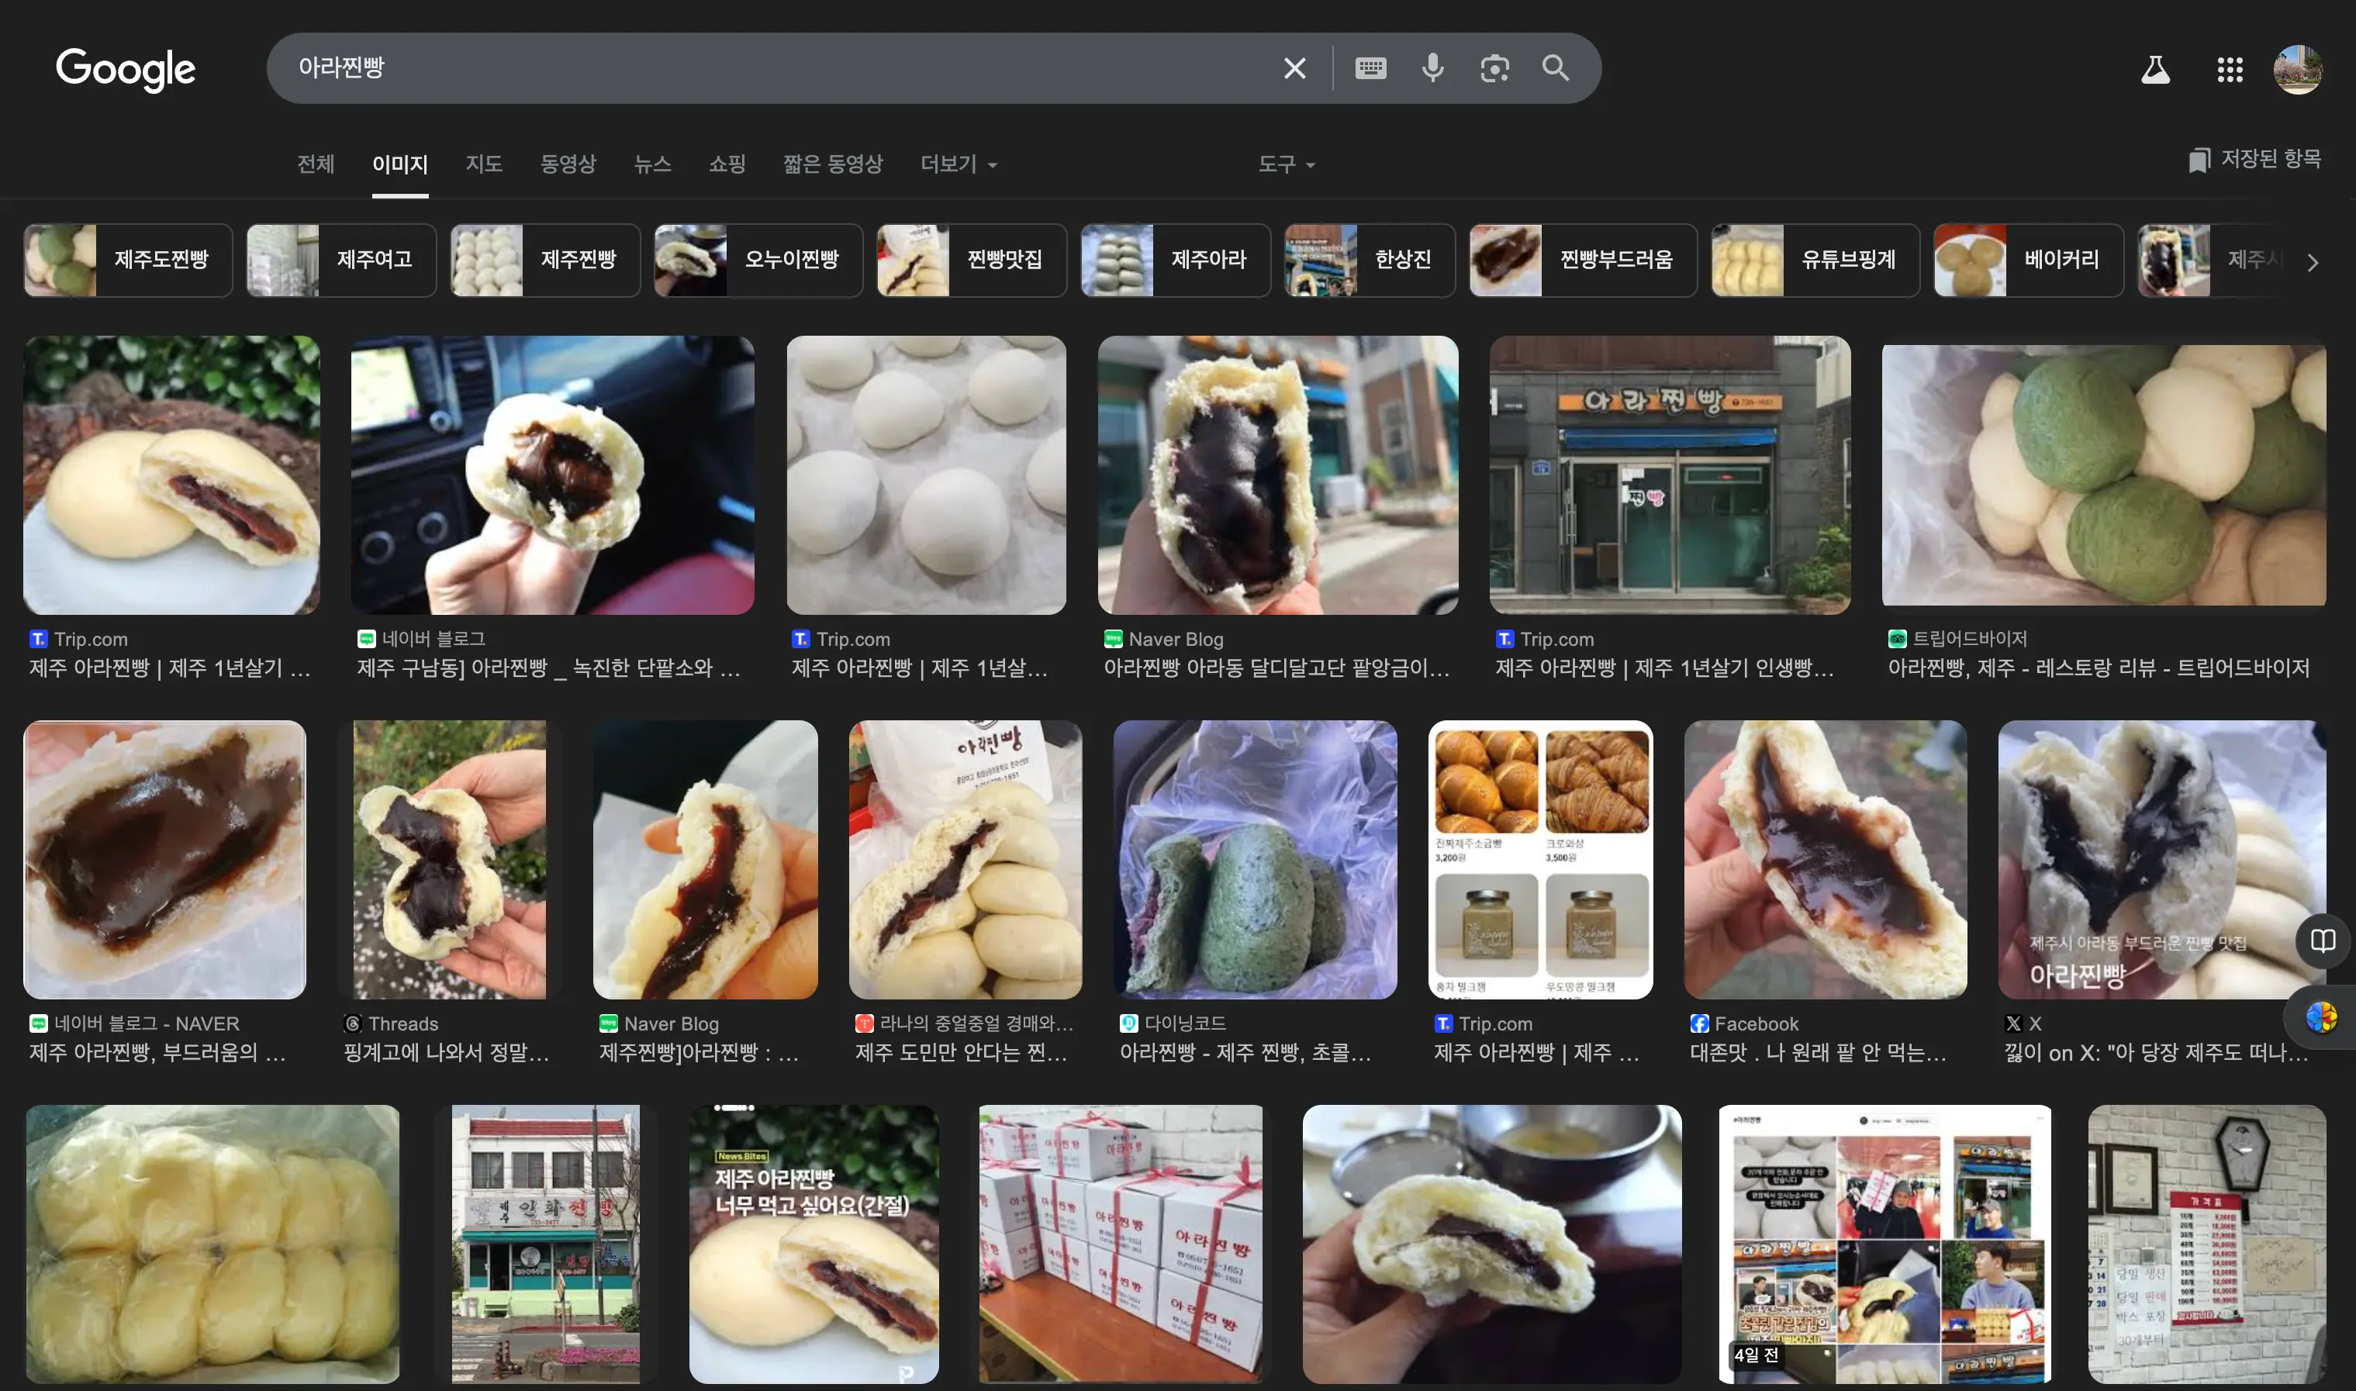Expand the 더보기 dropdown menu
This screenshot has height=1391, width=2356.
(957, 164)
